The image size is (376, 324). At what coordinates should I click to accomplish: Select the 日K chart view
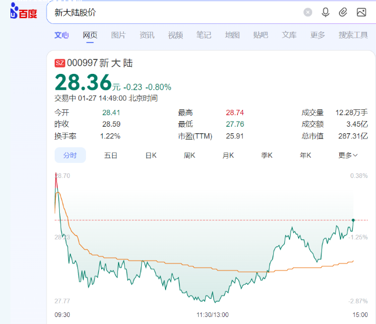point(151,155)
